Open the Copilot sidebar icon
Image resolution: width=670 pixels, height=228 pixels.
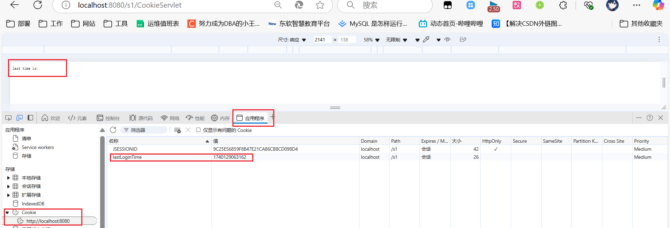click(658, 5)
